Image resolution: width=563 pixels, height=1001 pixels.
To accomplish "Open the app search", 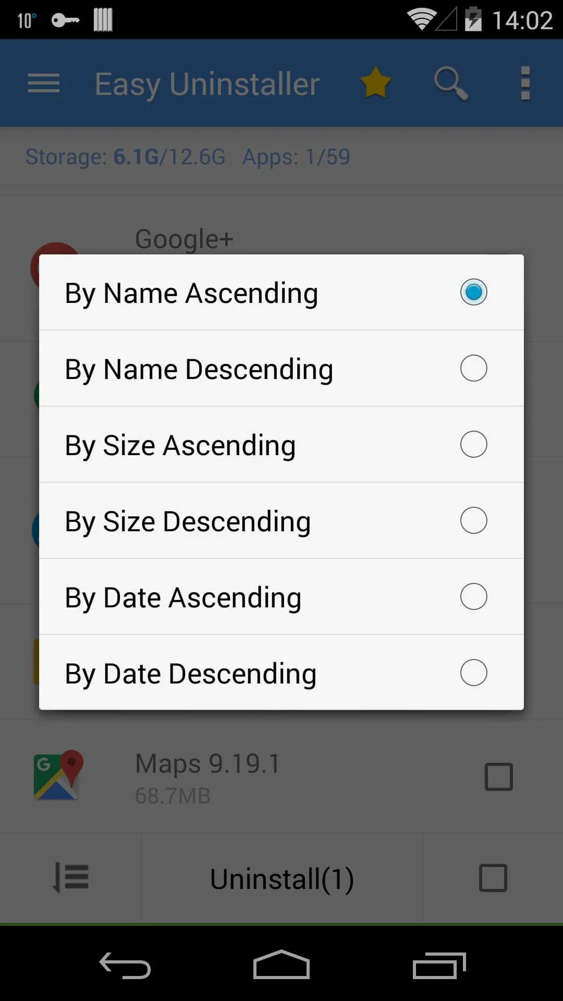I will pyautogui.click(x=450, y=83).
